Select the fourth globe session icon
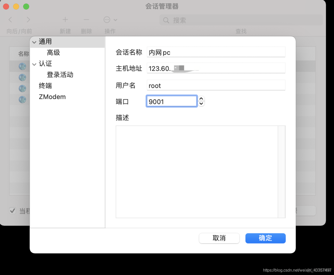334x275 pixels. (x=22, y=100)
